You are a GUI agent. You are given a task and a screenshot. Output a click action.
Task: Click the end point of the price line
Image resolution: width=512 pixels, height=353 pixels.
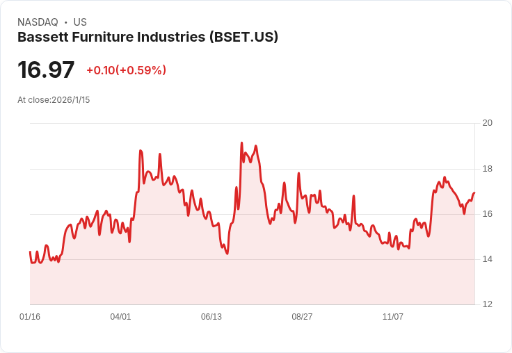(x=474, y=192)
